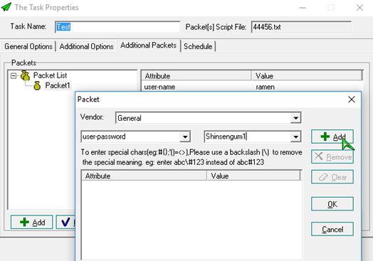Close The Task Properties window

pyautogui.click(x=359, y=8)
